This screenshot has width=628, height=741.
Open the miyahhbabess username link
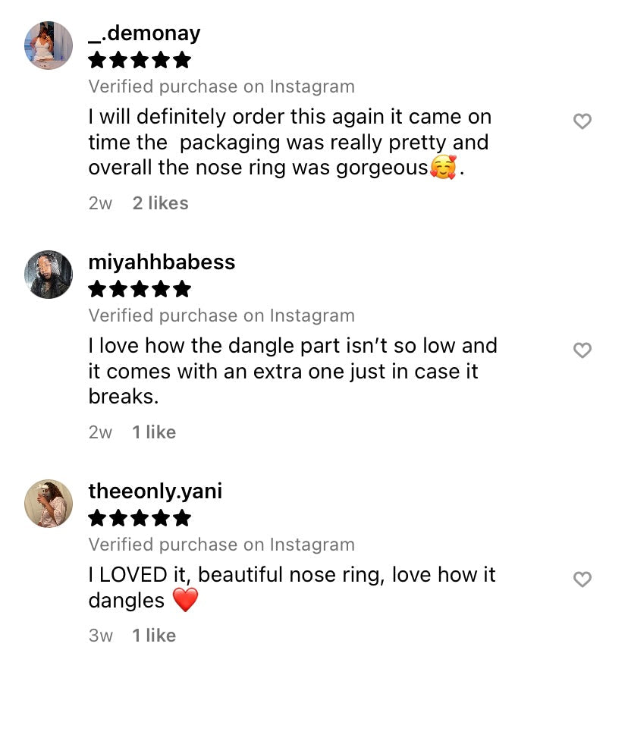point(162,262)
